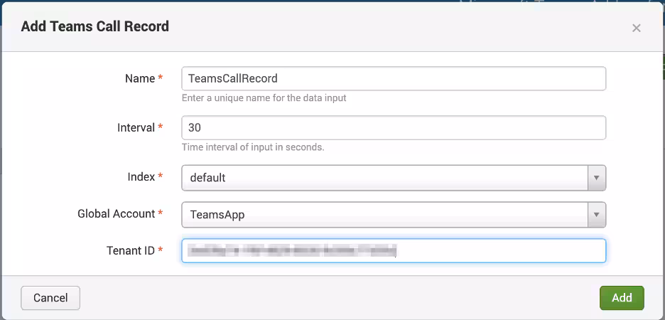Viewport: 665px width, 320px height.
Task: Close the Add Teams Call Record dialog
Action: pyautogui.click(x=636, y=28)
